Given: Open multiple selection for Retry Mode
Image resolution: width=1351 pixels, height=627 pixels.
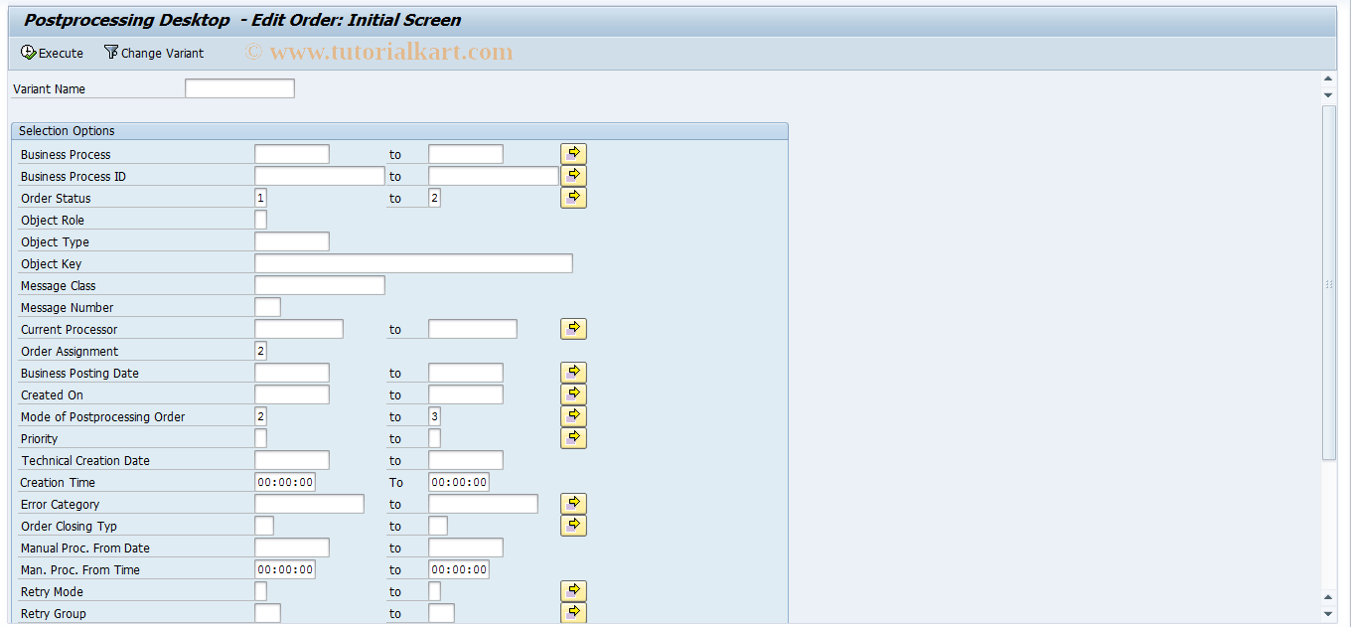Looking at the screenshot, I should pyautogui.click(x=573, y=590).
